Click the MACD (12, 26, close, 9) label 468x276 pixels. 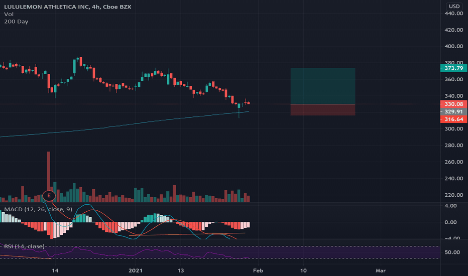38,209
